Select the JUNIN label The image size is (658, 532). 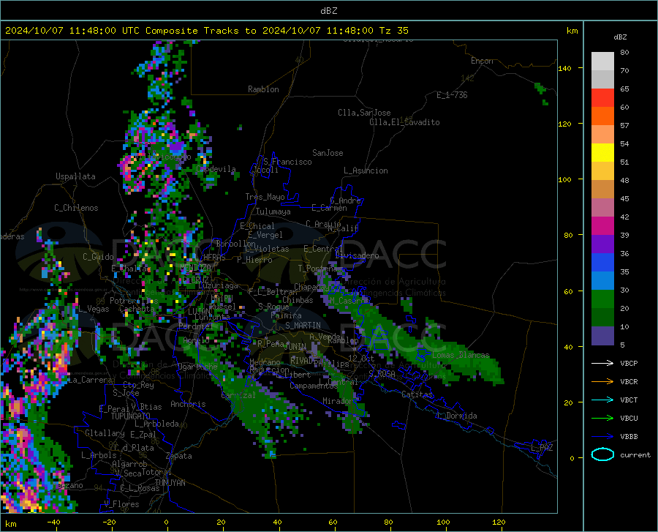point(295,347)
